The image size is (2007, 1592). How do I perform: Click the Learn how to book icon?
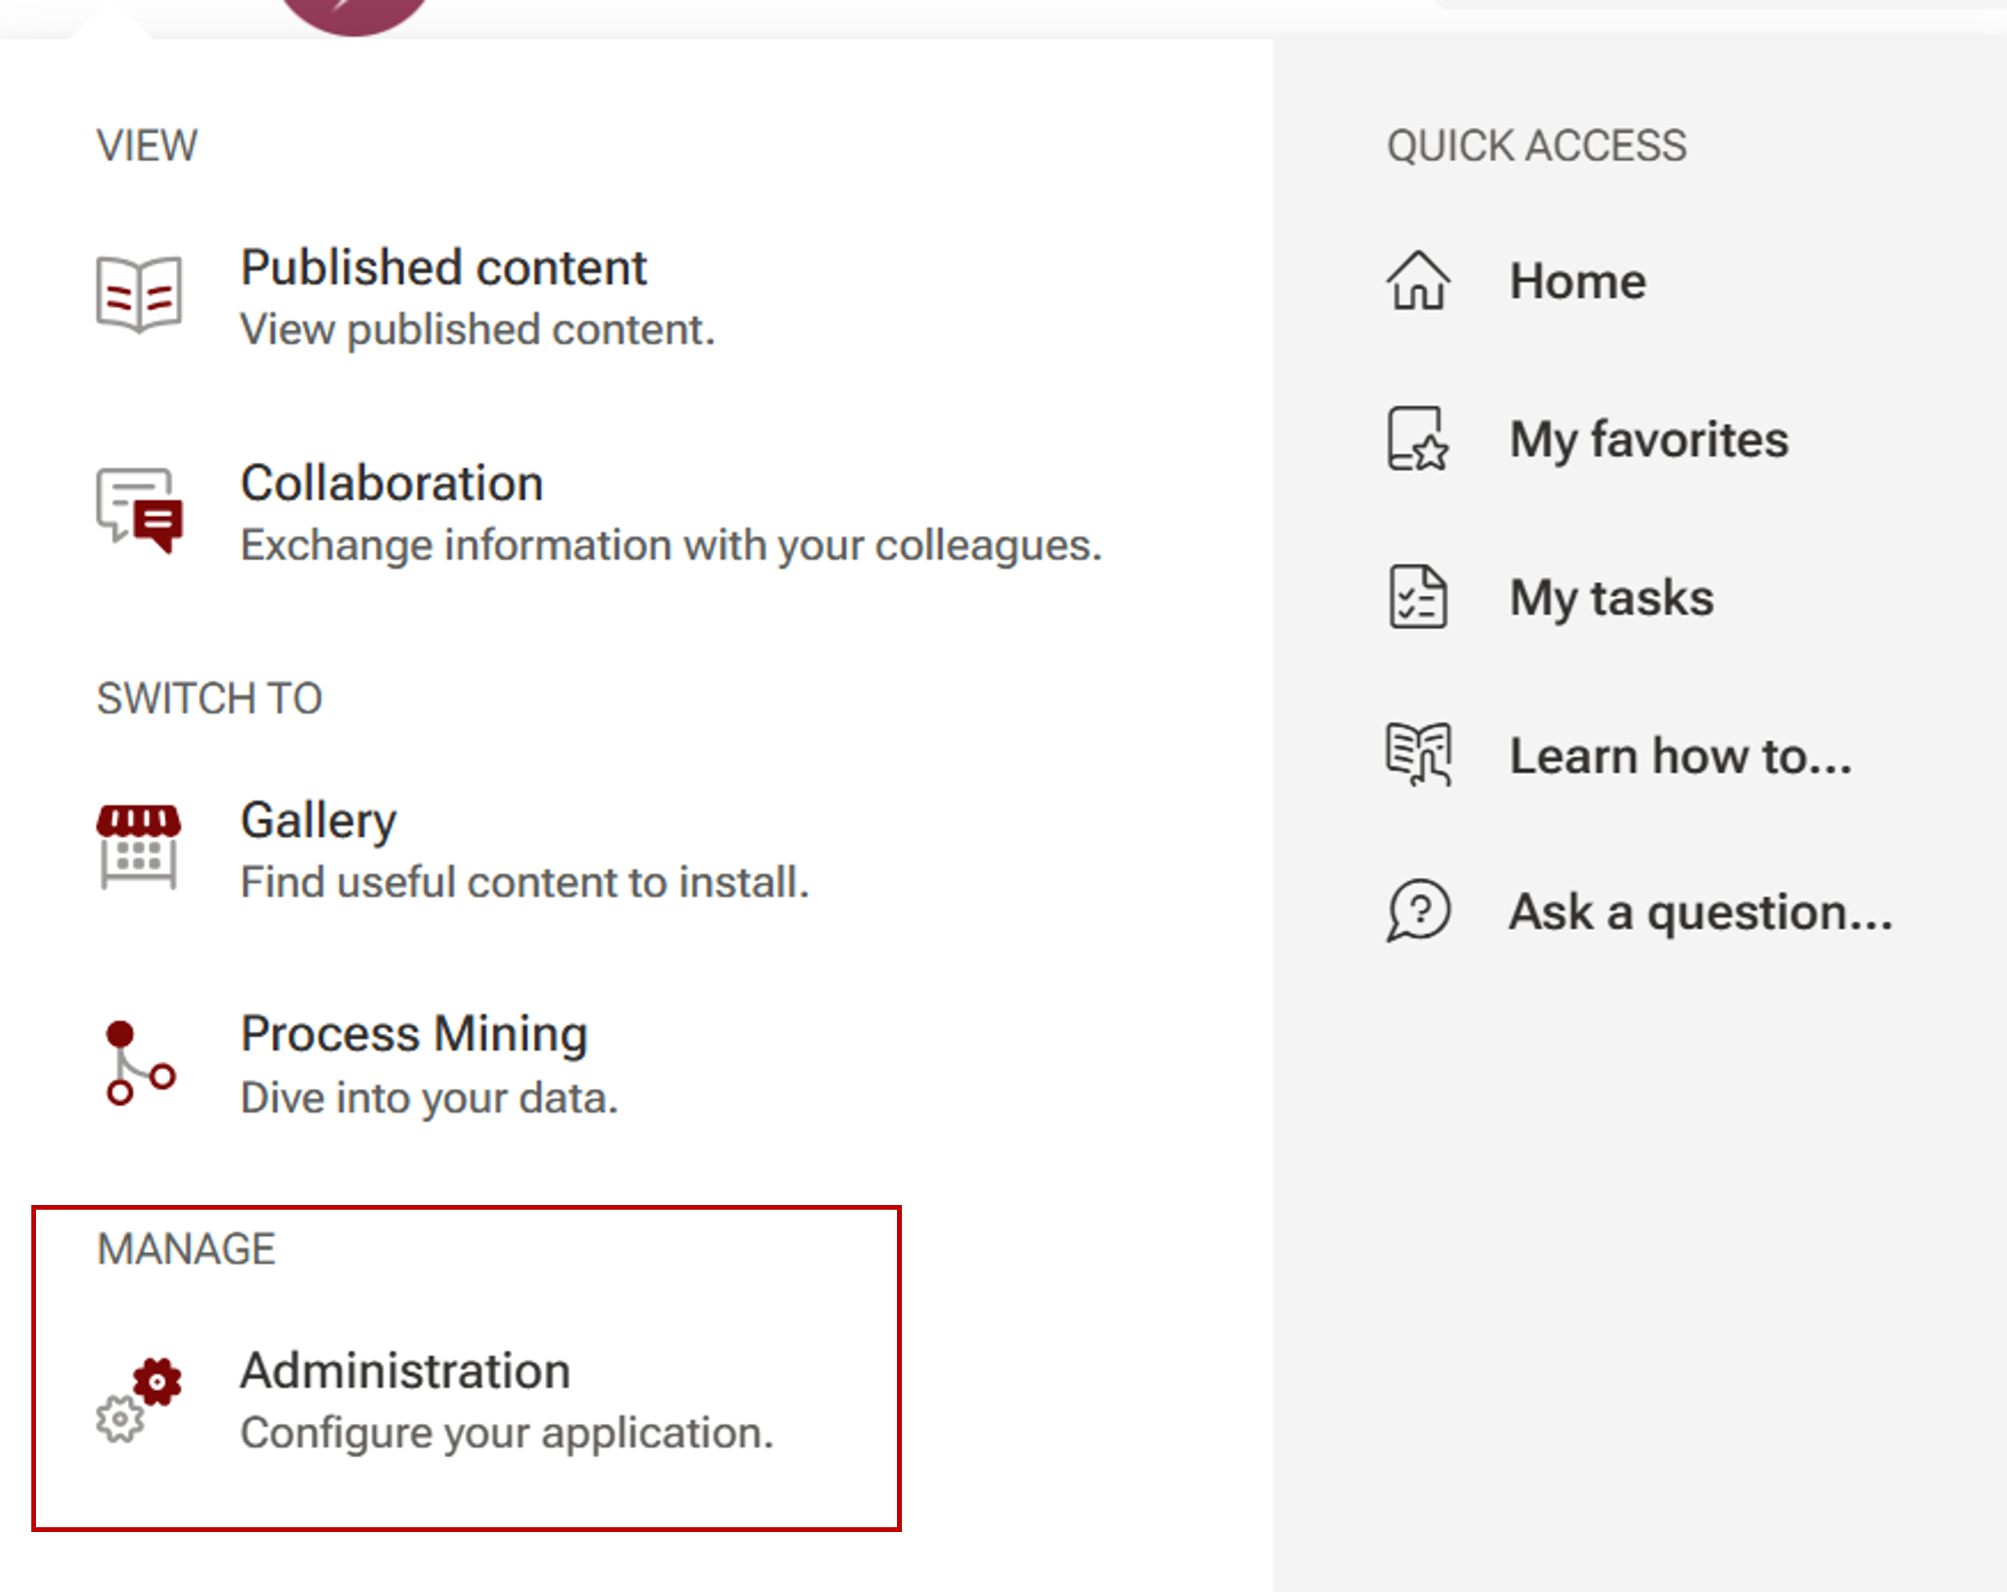(x=1418, y=755)
